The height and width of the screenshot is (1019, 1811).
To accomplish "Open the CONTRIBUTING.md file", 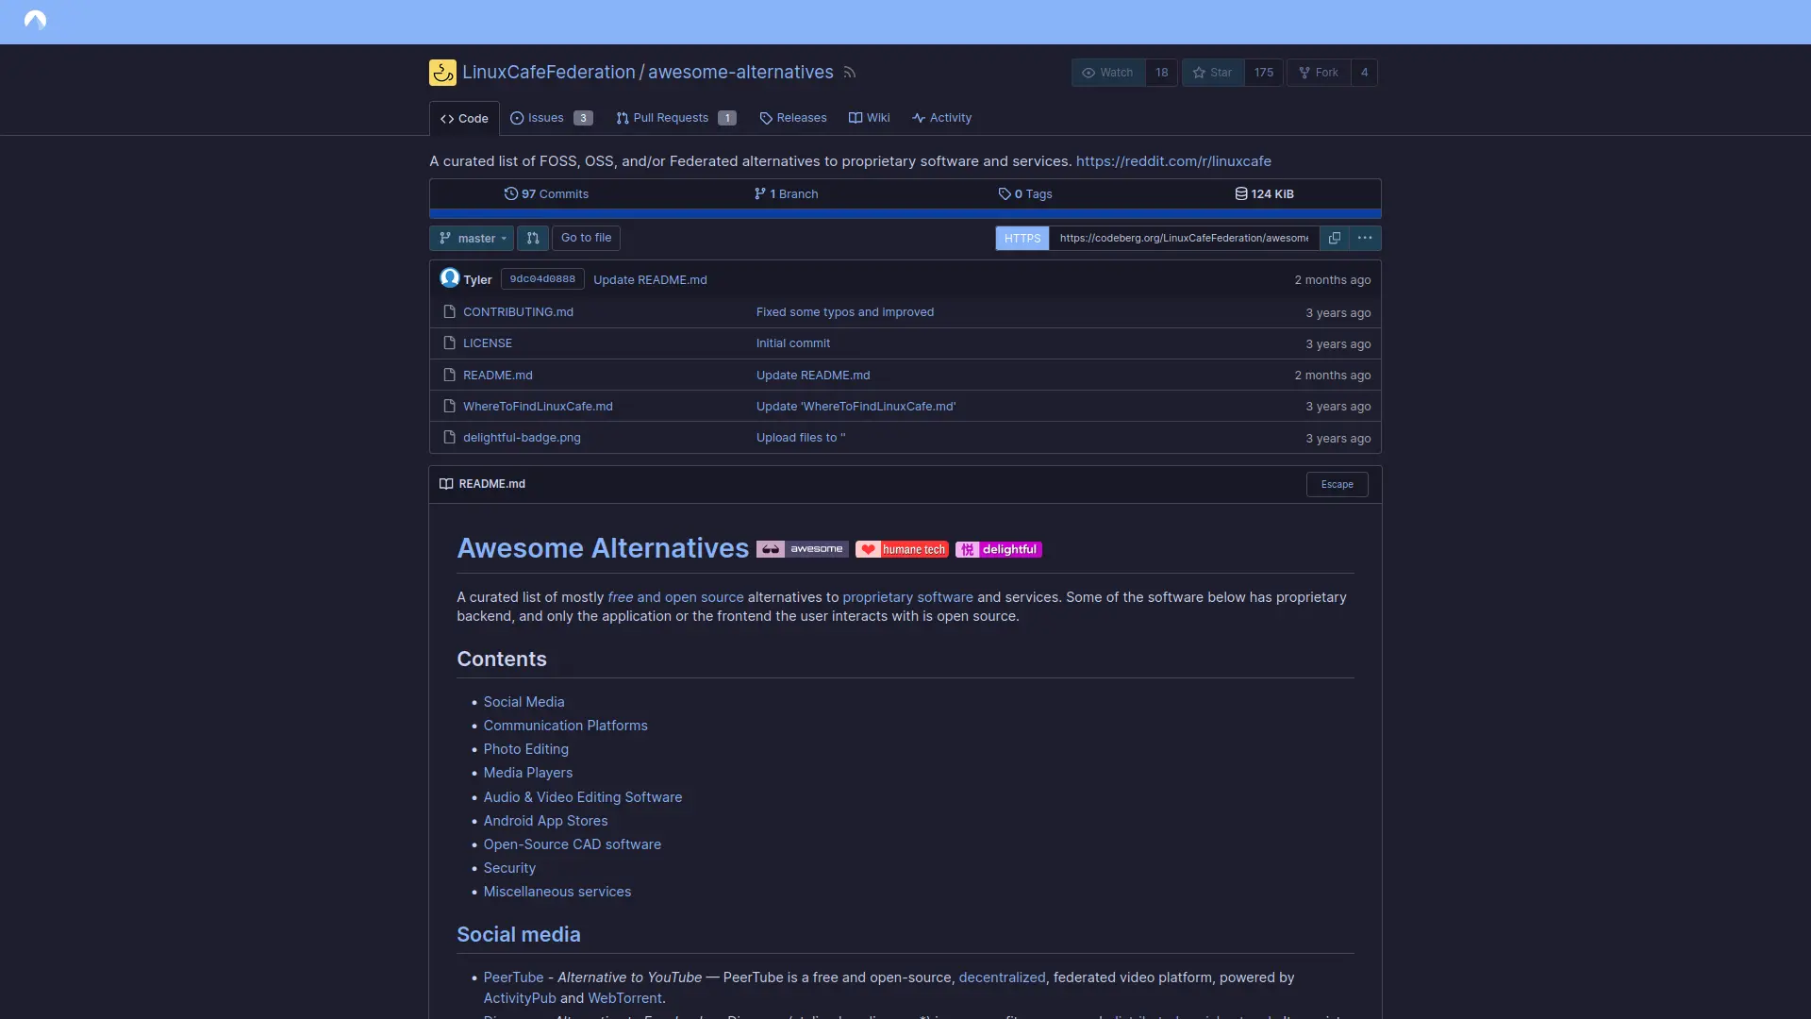I will (x=518, y=312).
